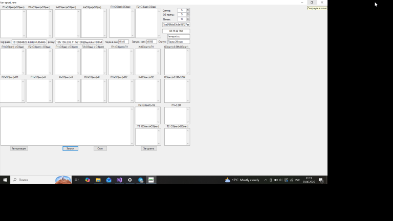
Task: Focus the log:pass input field
Action: pyautogui.click(x=29, y=42)
